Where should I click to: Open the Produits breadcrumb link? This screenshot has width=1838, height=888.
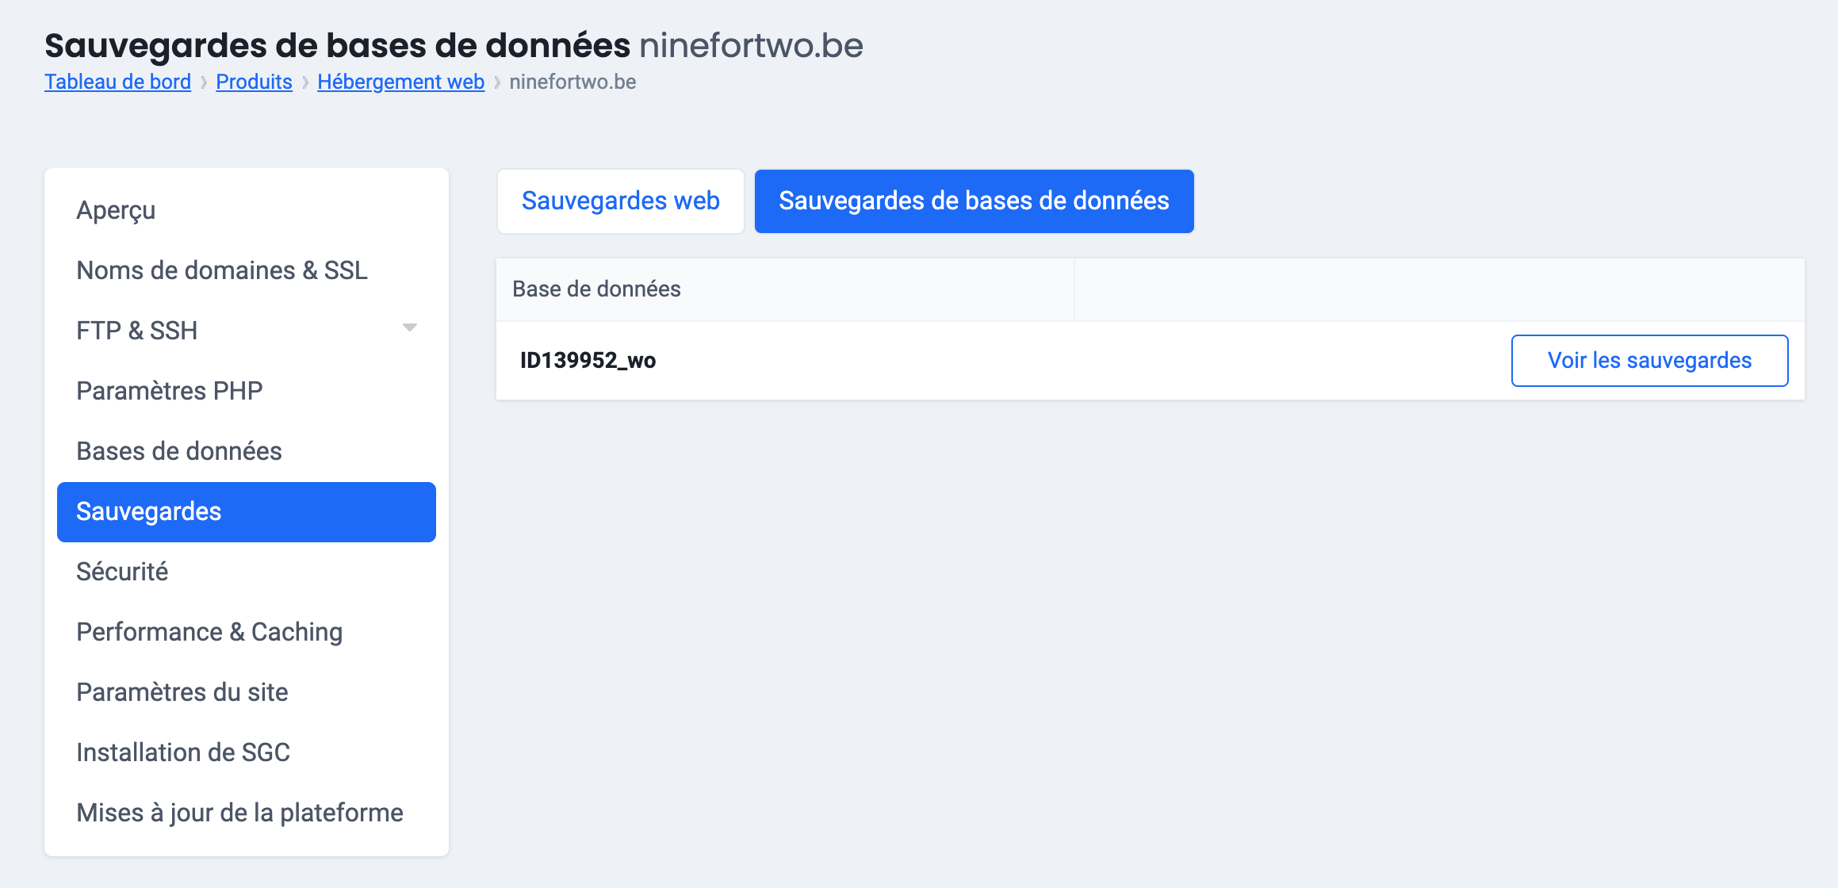(x=254, y=82)
